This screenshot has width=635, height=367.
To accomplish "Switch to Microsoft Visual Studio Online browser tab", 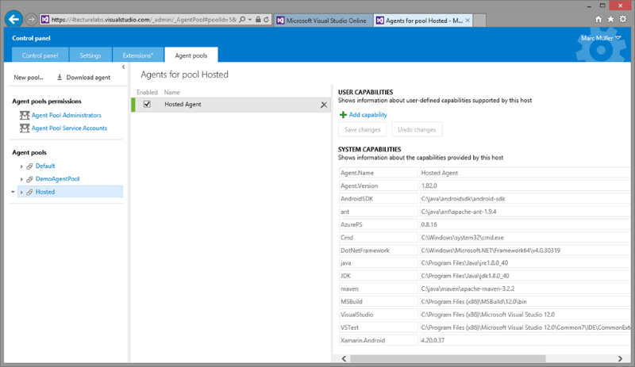I will [x=324, y=21].
